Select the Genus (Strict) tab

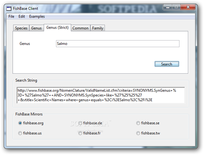pos(57,28)
